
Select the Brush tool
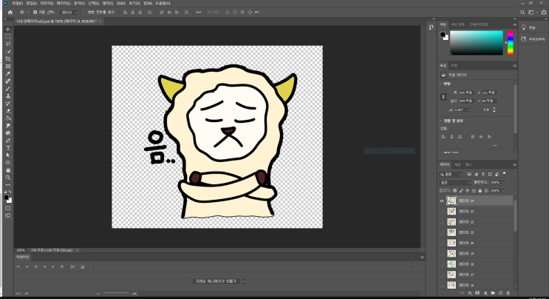(8, 89)
